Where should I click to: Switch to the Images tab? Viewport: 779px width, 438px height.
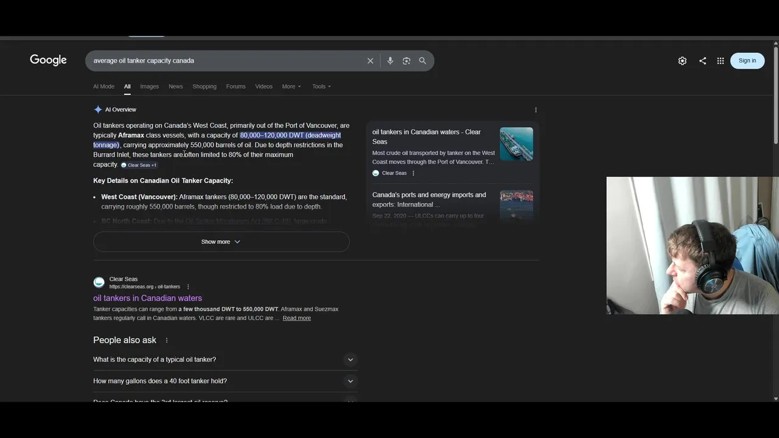point(149,86)
